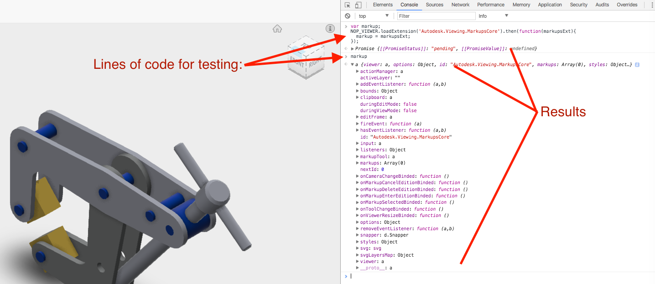Select the inspect element cursor icon
This screenshot has height=284, width=655.
point(347,5)
